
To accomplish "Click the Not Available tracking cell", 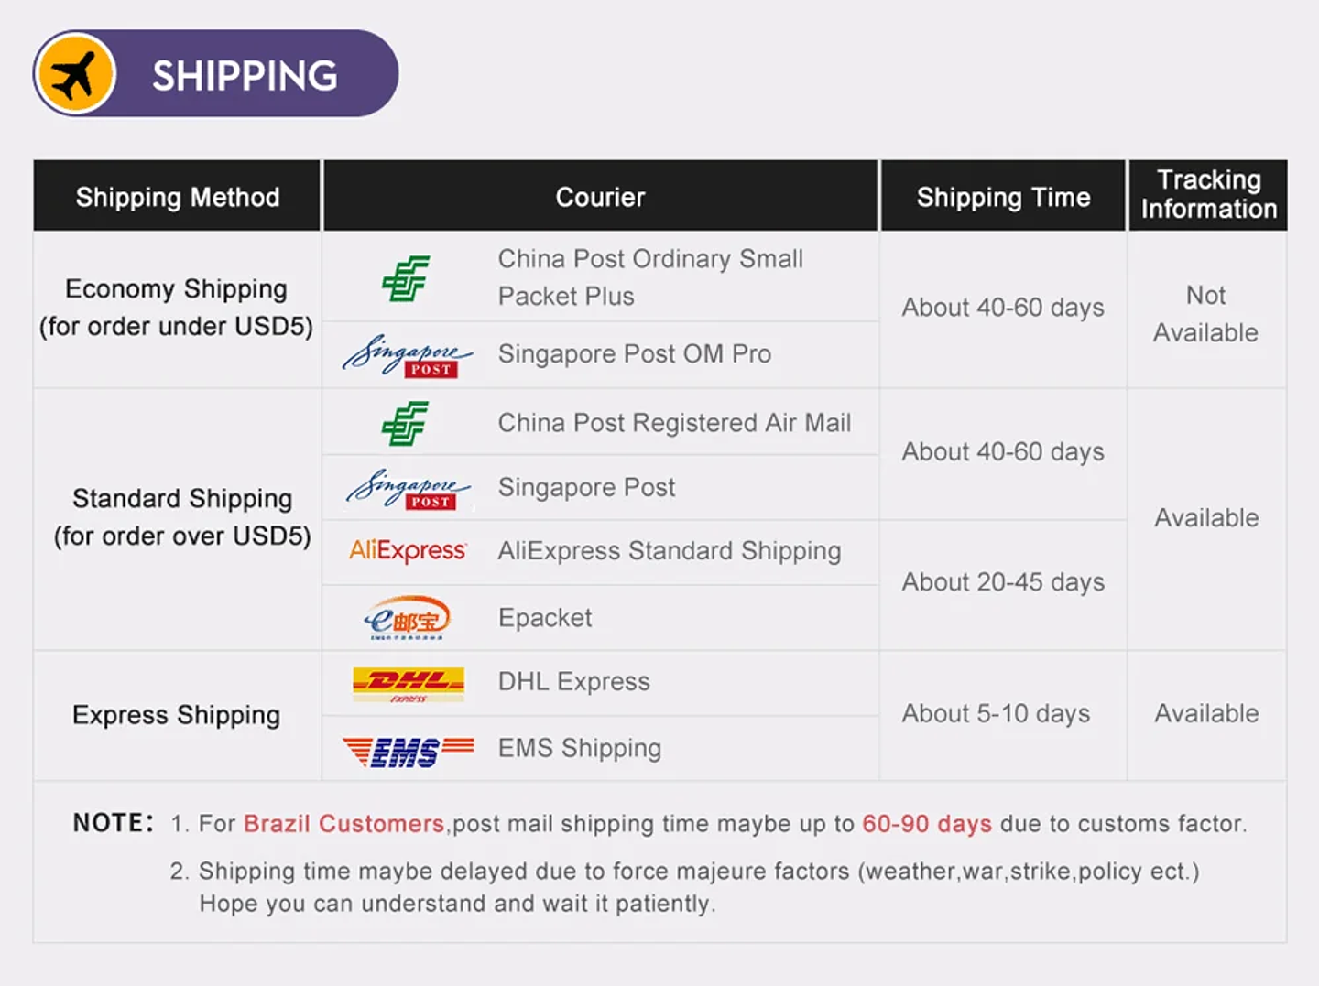I will tap(1205, 313).
